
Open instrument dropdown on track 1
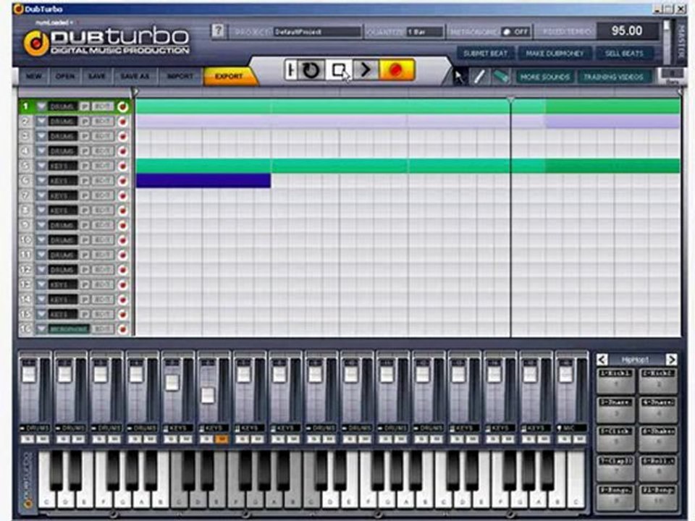[41, 107]
